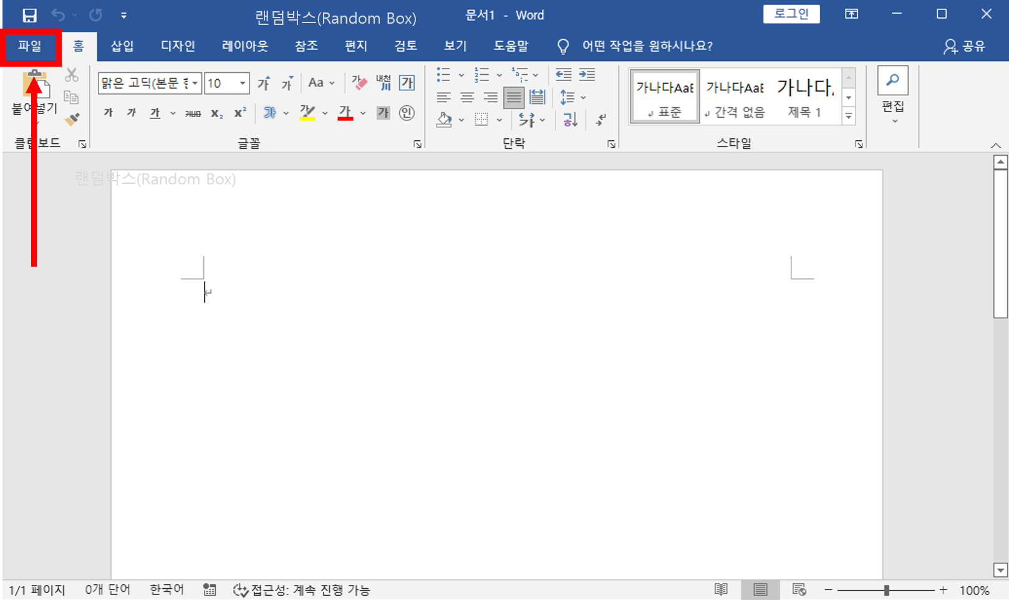Align paragraph text to the left
This screenshot has width=1009, height=600.
[443, 97]
